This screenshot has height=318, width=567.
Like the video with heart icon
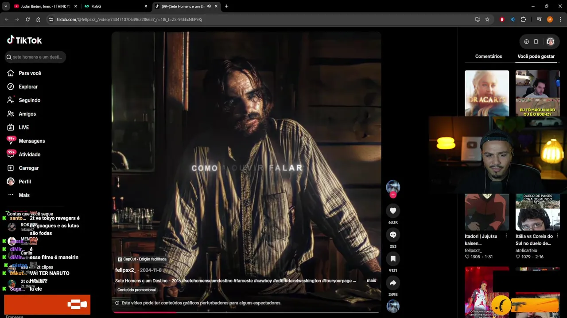pyautogui.click(x=393, y=211)
